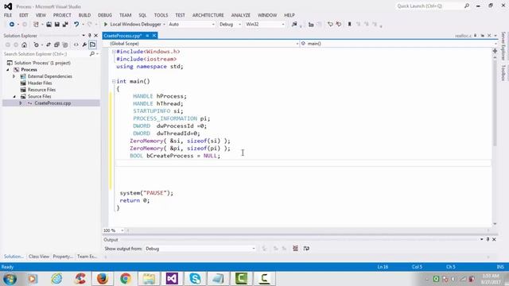Open the ARCHITECTURE menu
This screenshot has height=286, width=509.
[x=208, y=15]
